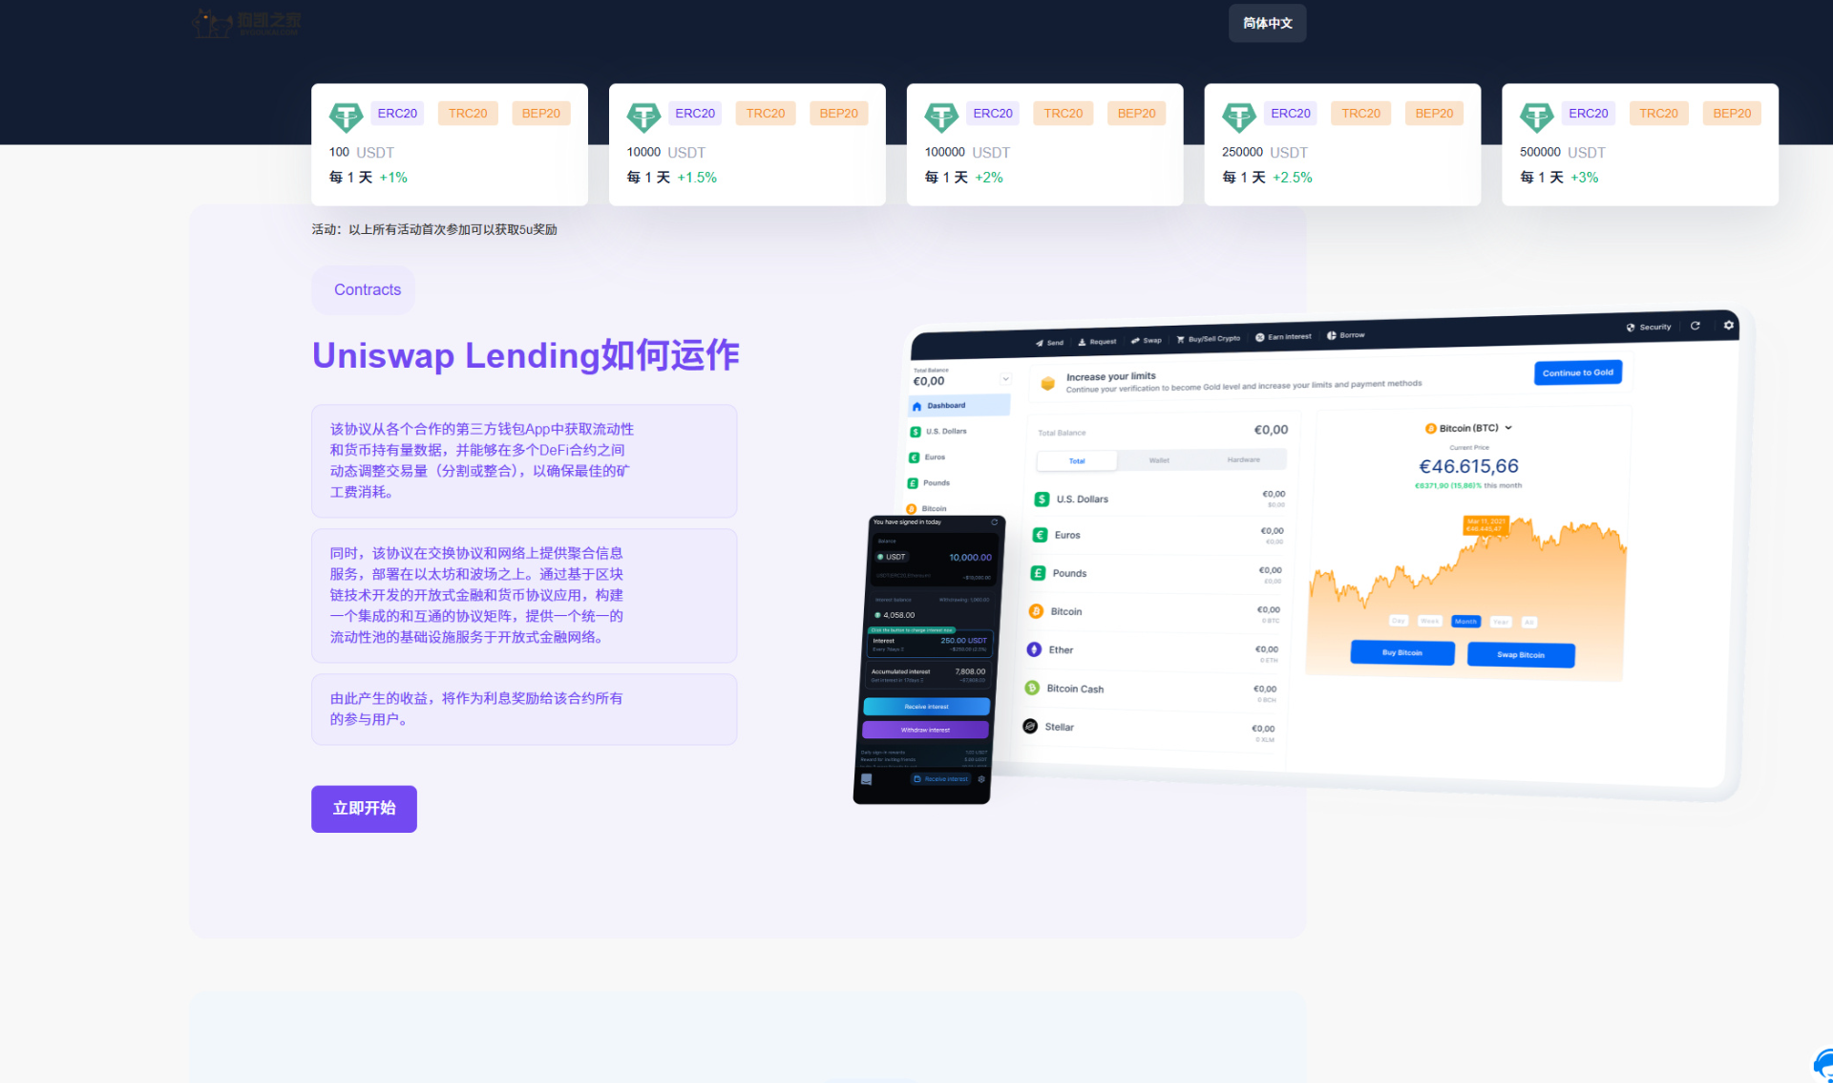Click the "500000 USDT" amount text
The width and height of the screenshot is (1833, 1083).
[x=1563, y=152]
